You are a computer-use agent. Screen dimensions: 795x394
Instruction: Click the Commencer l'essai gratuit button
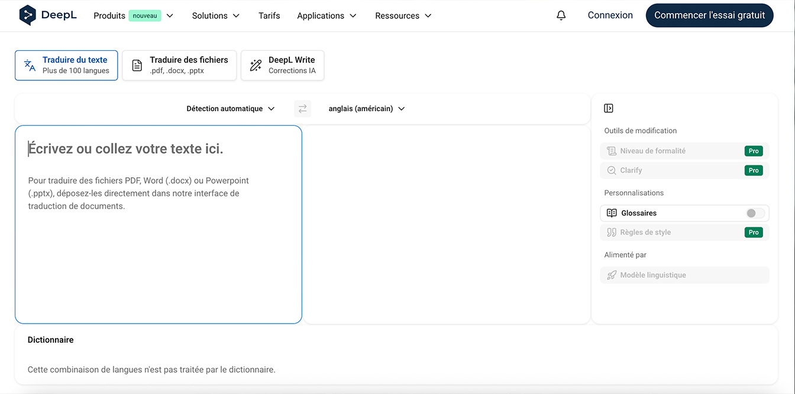coord(709,15)
